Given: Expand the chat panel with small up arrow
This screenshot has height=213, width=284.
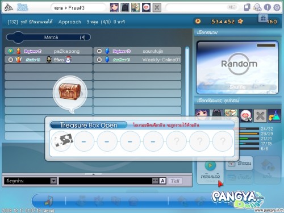Looking at the screenshot, I should click(x=93, y=174).
